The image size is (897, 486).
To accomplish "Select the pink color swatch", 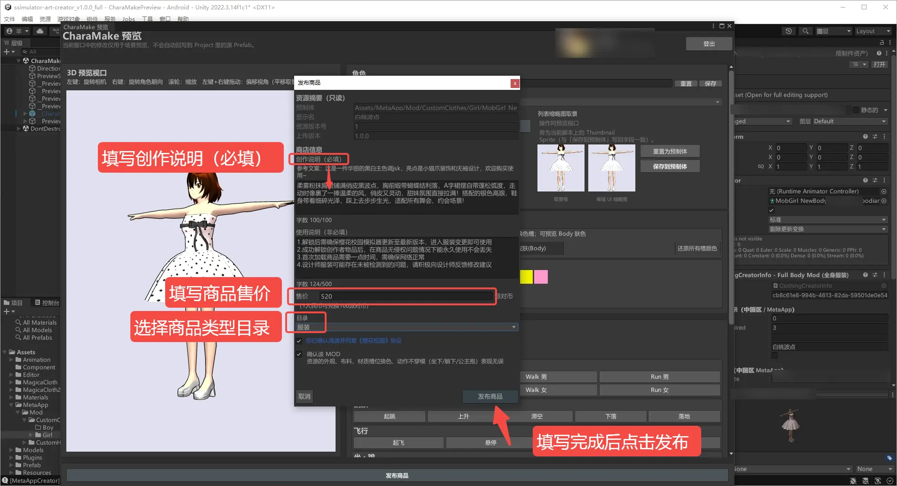I will click(x=541, y=277).
